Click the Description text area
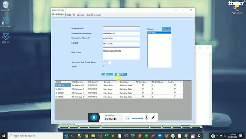Image resolution: width=246 pixels, height=139 pixels. click(x=121, y=53)
